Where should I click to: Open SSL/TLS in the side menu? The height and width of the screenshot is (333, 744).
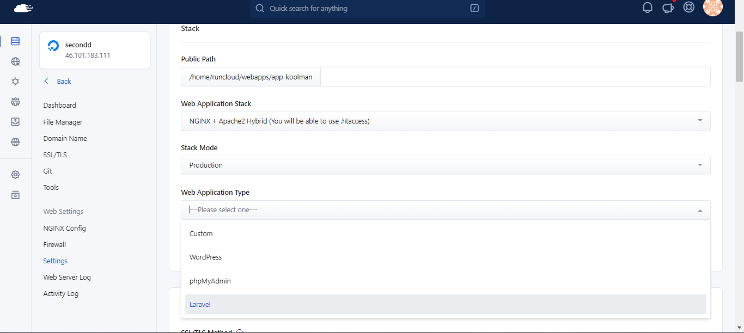point(55,155)
